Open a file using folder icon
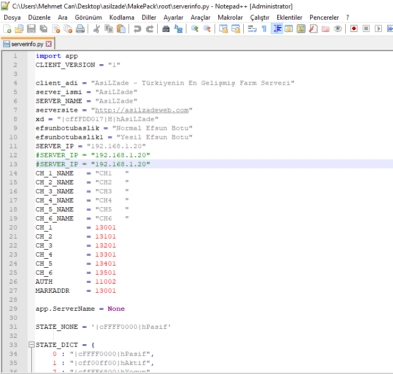 point(19,29)
